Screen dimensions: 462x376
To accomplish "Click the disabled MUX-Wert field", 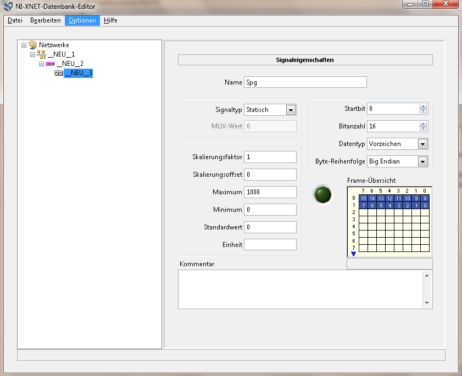I will click(x=270, y=126).
